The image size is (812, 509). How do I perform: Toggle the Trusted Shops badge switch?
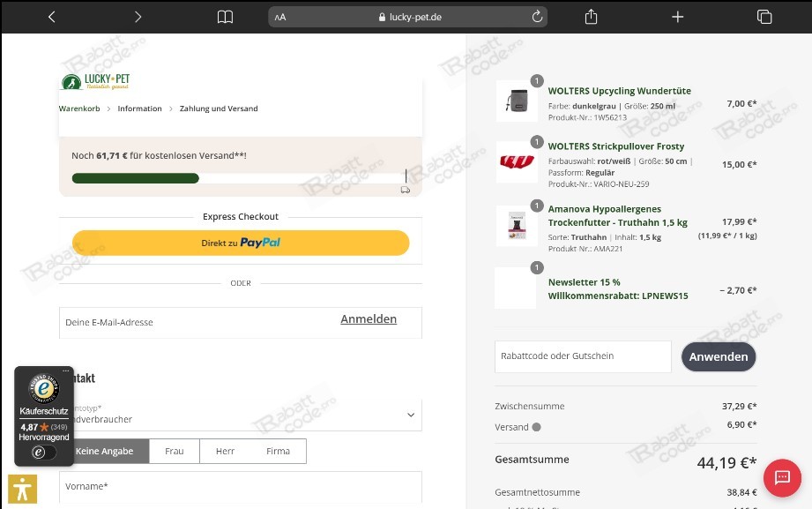click(43, 453)
